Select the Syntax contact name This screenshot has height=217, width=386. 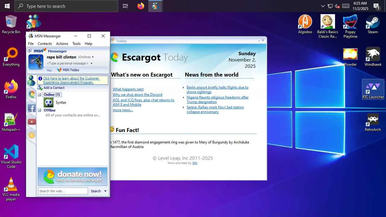61,102
